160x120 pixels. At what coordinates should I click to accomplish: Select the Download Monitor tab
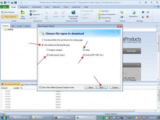(11, 84)
